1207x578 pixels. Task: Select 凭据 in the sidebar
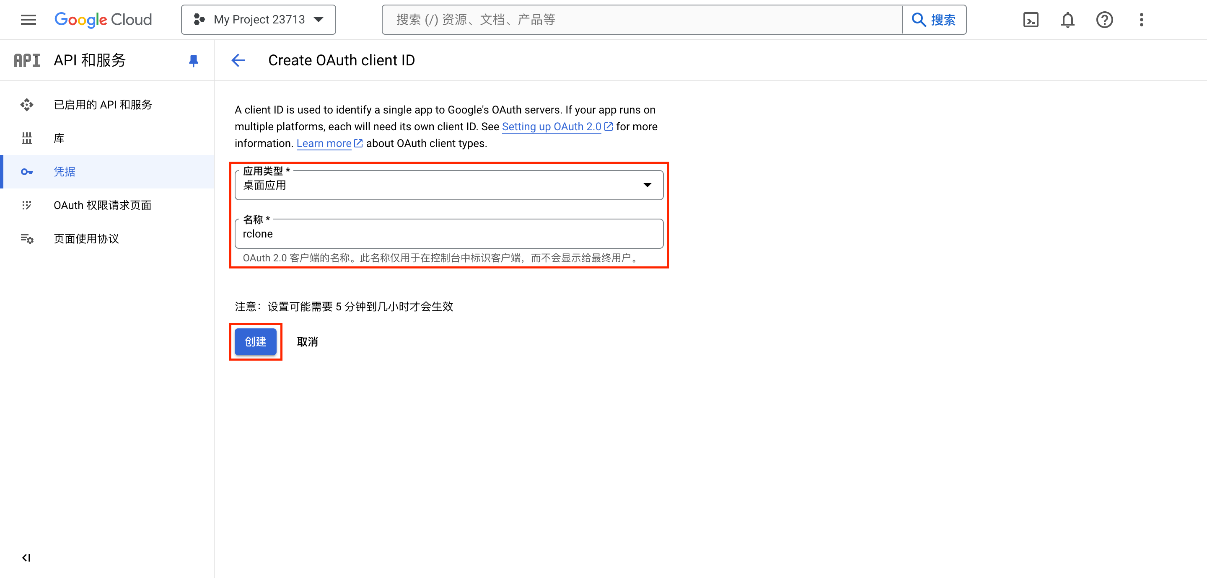pyautogui.click(x=108, y=171)
